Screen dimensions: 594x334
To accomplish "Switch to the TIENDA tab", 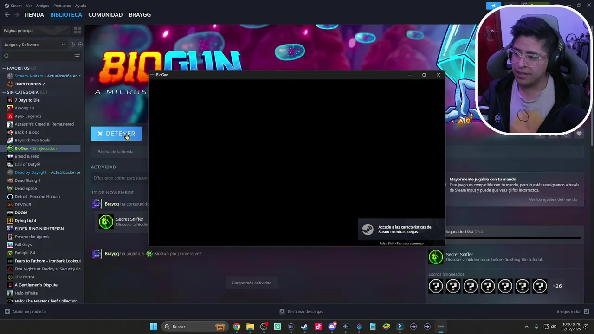I will pyautogui.click(x=34, y=15).
